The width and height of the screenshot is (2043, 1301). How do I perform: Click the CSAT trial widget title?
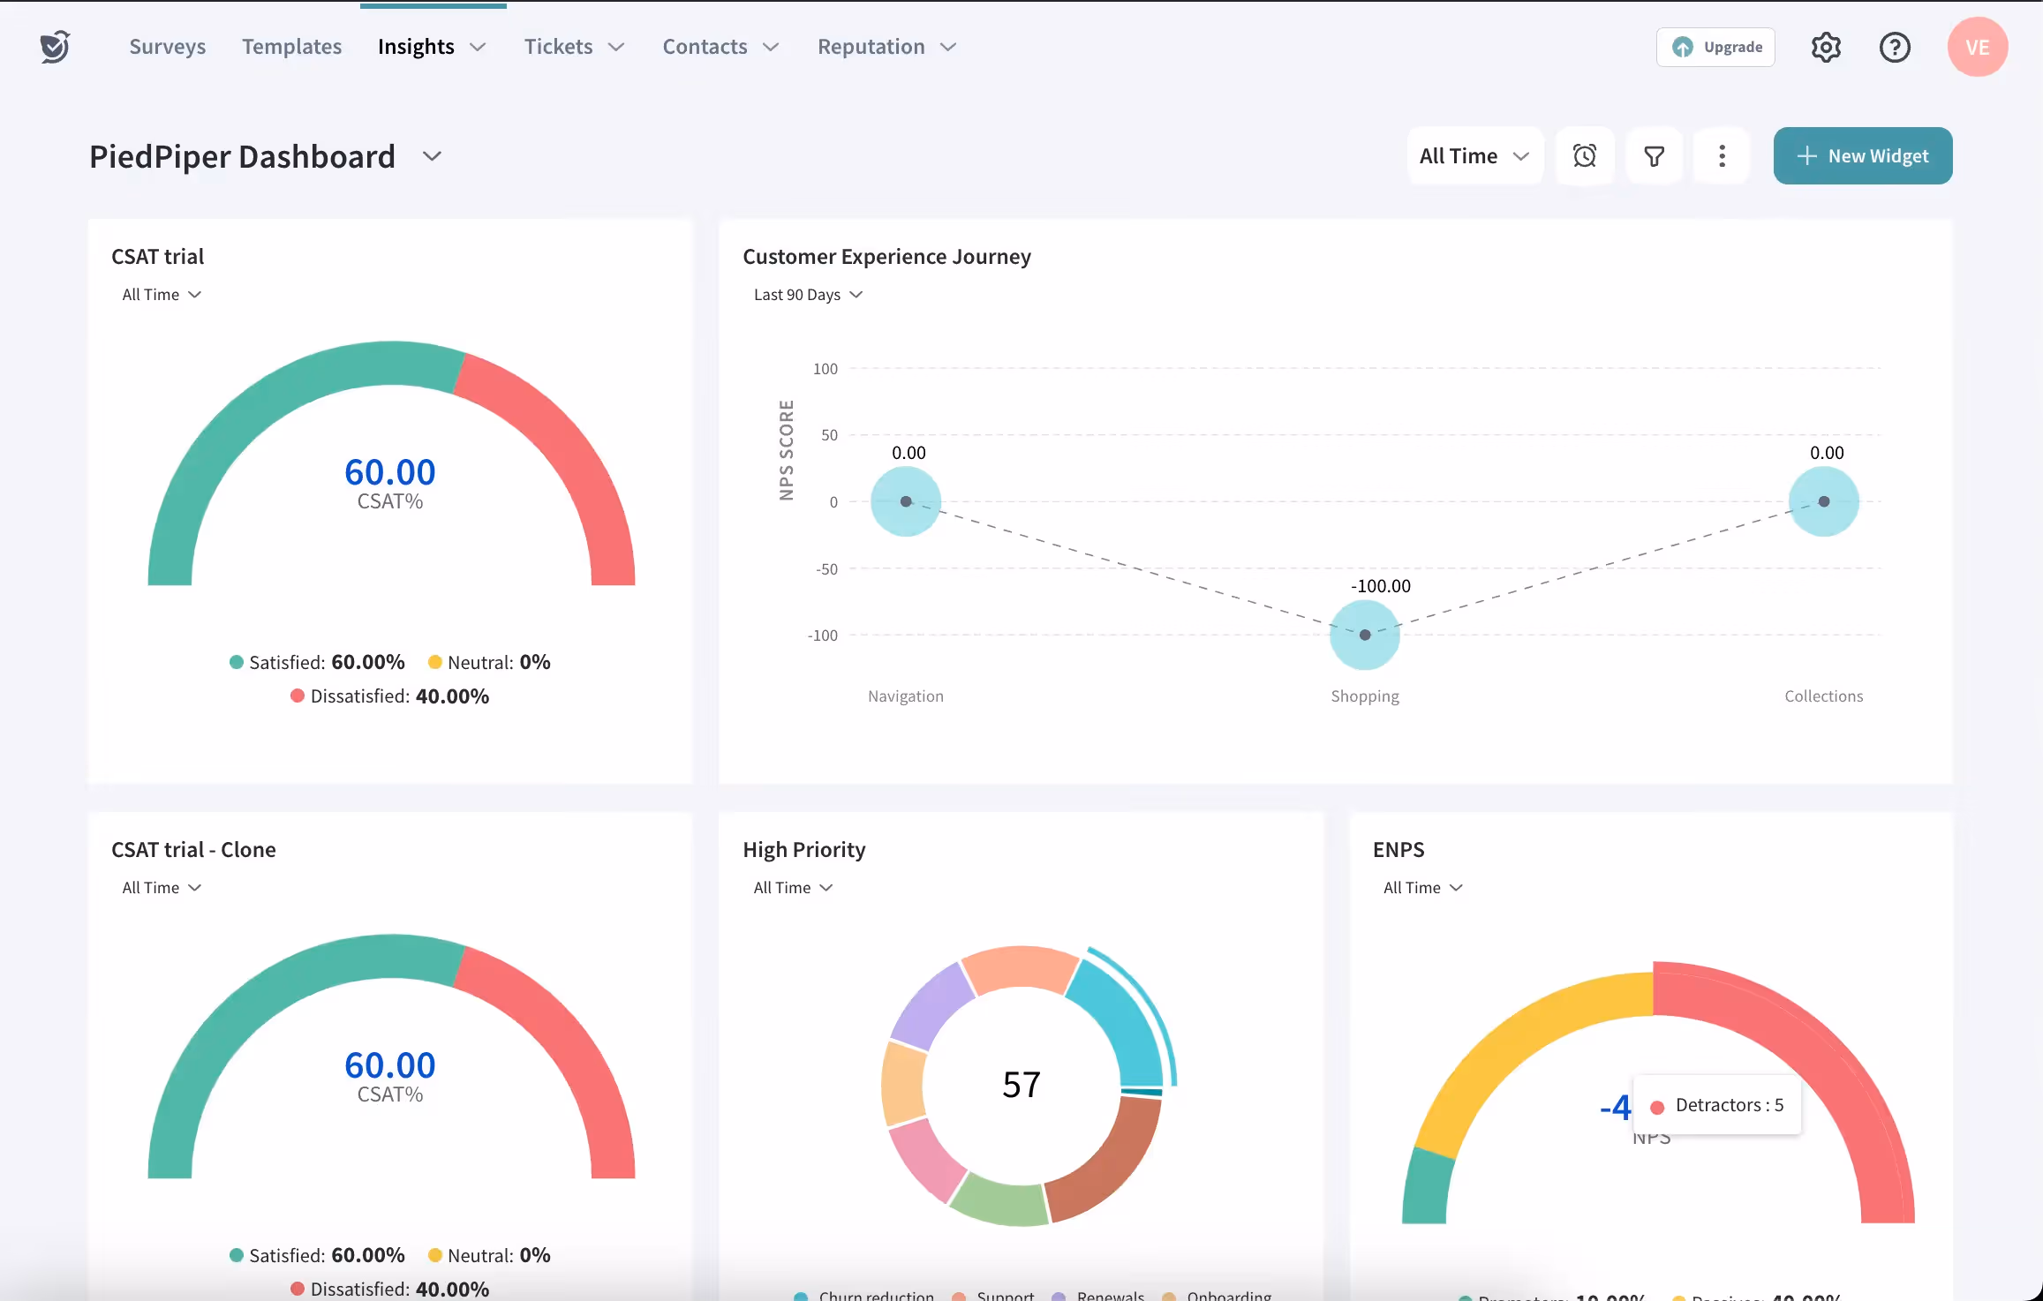pyautogui.click(x=157, y=257)
